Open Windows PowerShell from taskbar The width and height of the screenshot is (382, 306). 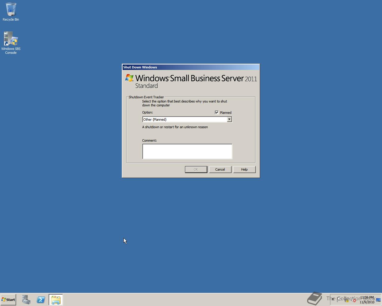pos(41,300)
